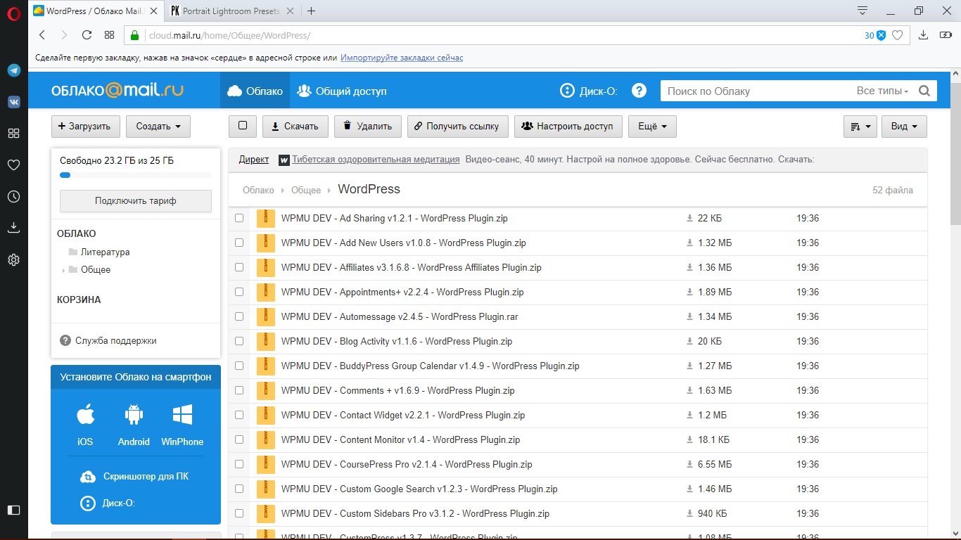Click Подключить тариф button
Screen dimensions: 961x540
(136, 201)
